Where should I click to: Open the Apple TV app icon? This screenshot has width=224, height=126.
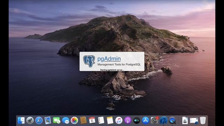pos(136,120)
